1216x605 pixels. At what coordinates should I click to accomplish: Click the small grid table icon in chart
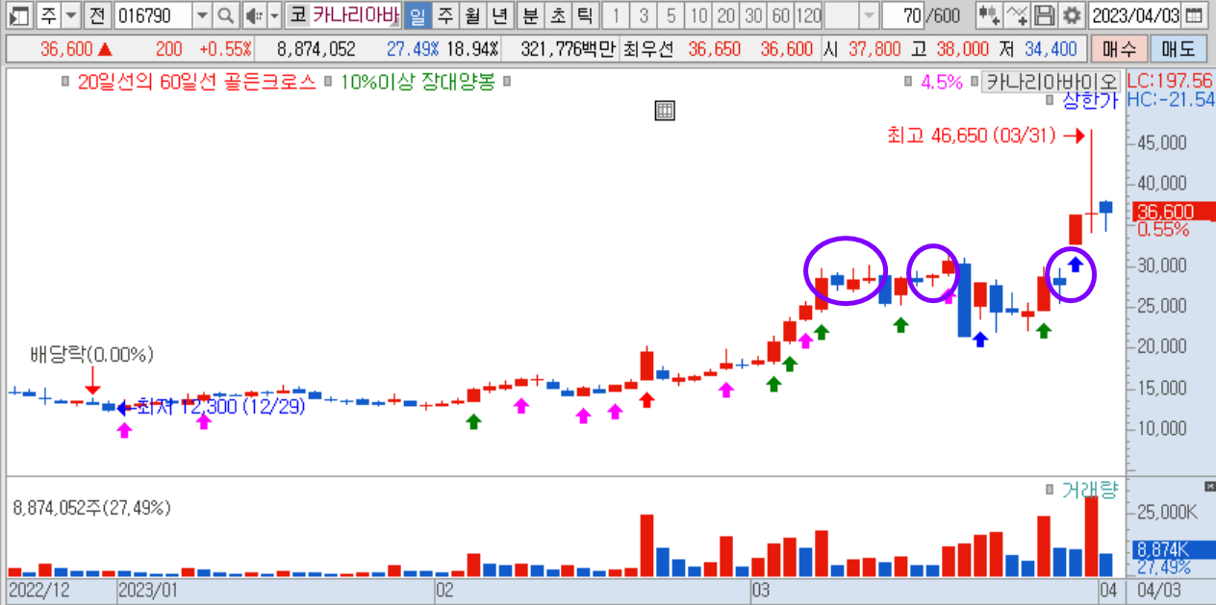[x=664, y=110]
